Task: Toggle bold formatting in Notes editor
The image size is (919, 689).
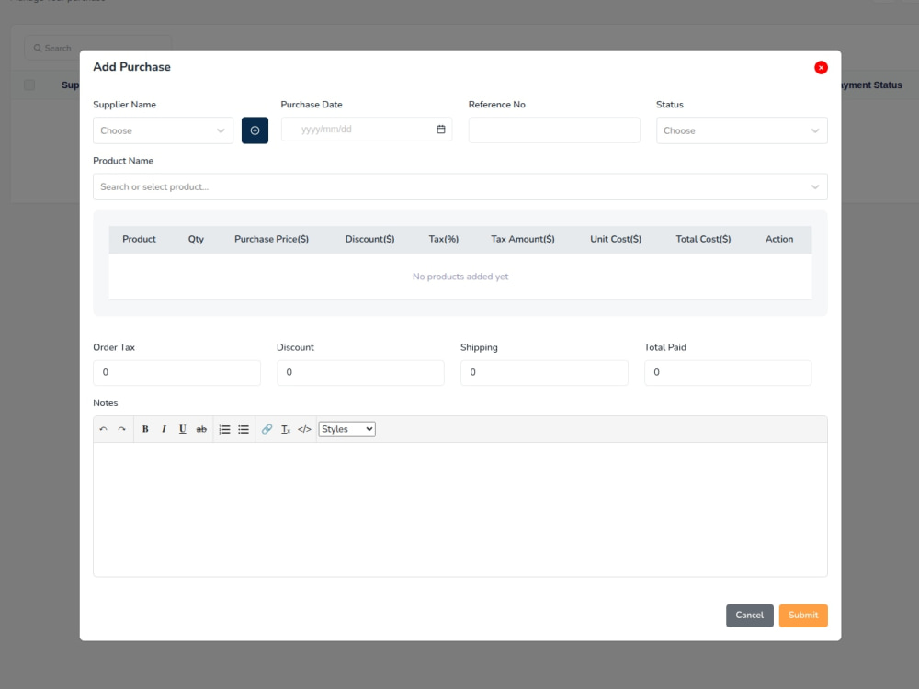Action: (145, 429)
